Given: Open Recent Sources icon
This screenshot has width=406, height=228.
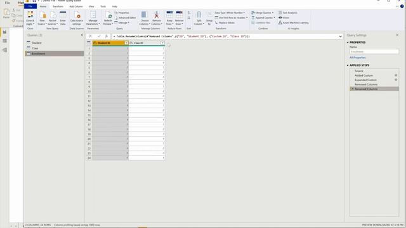Looking at the screenshot, I should click(53, 18).
